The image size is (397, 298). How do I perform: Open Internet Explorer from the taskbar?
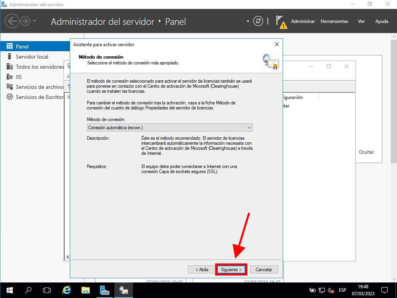[67, 290]
